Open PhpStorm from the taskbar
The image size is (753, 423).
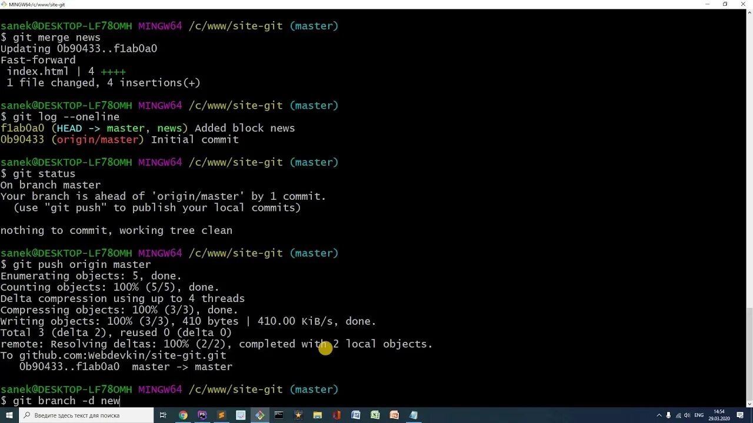pos(202,415)
